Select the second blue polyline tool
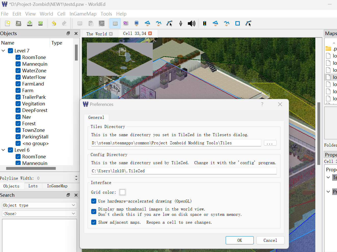Viewport: 337px width, 252px height. pos(226,23)
